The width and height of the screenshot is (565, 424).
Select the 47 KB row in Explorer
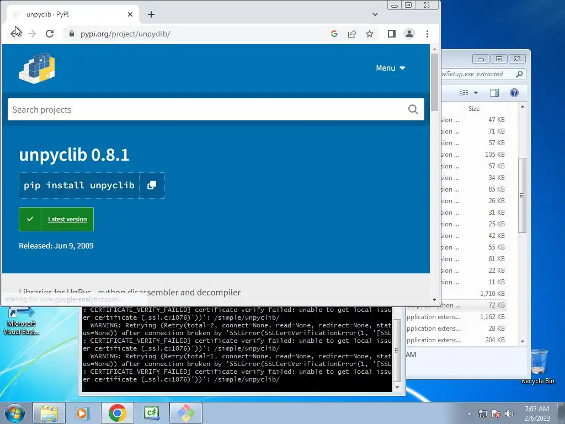474,120
